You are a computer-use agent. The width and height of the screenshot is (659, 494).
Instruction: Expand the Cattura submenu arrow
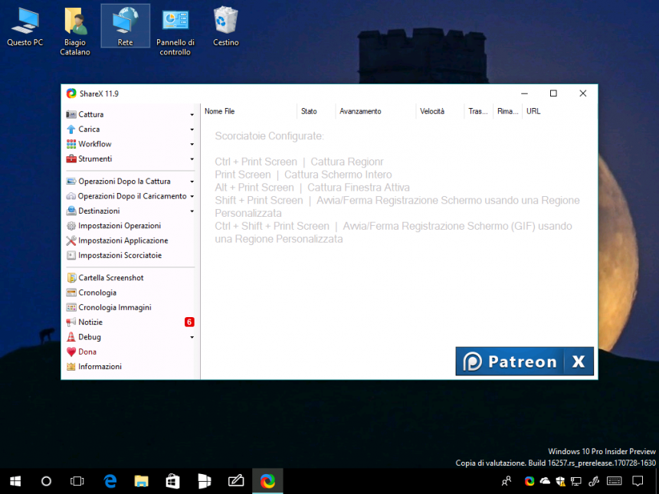(x=192, y=115)
